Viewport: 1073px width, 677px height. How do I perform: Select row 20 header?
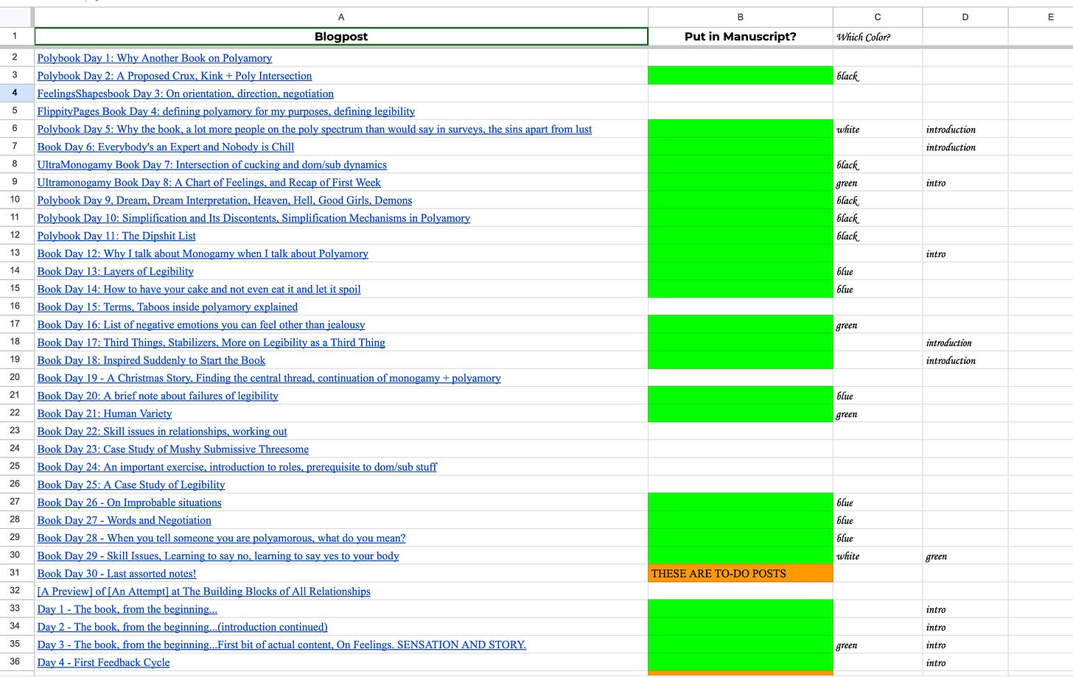pos(15,377)
